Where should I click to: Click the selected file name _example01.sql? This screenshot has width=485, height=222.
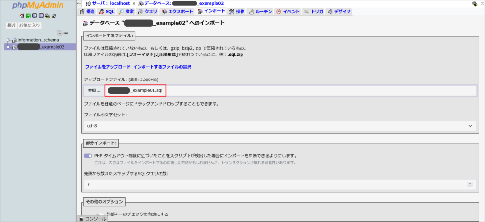click(135, 90)
